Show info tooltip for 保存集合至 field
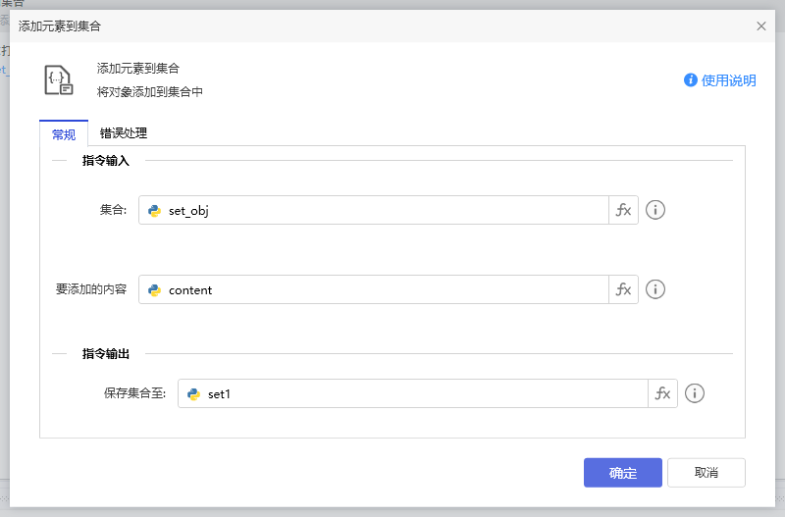The height and width of the screenshot is (517, 785). pyautogui.click(x=695, y=393)
